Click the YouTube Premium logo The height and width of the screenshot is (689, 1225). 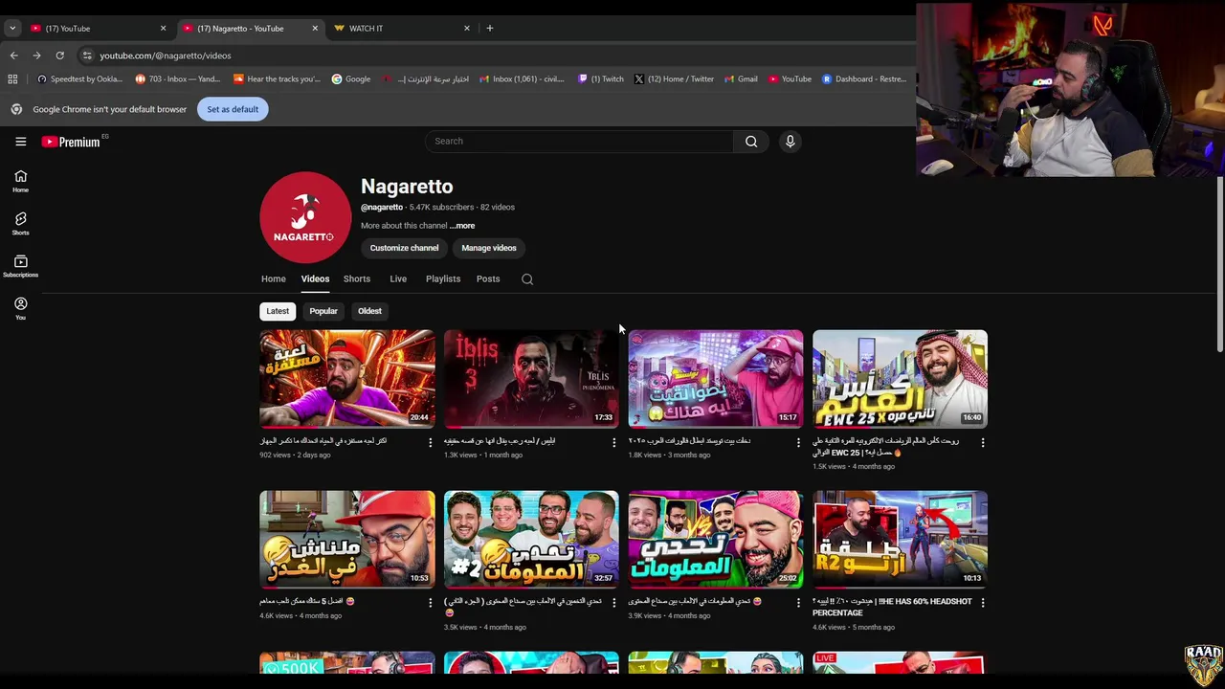(x=71, y=142)
